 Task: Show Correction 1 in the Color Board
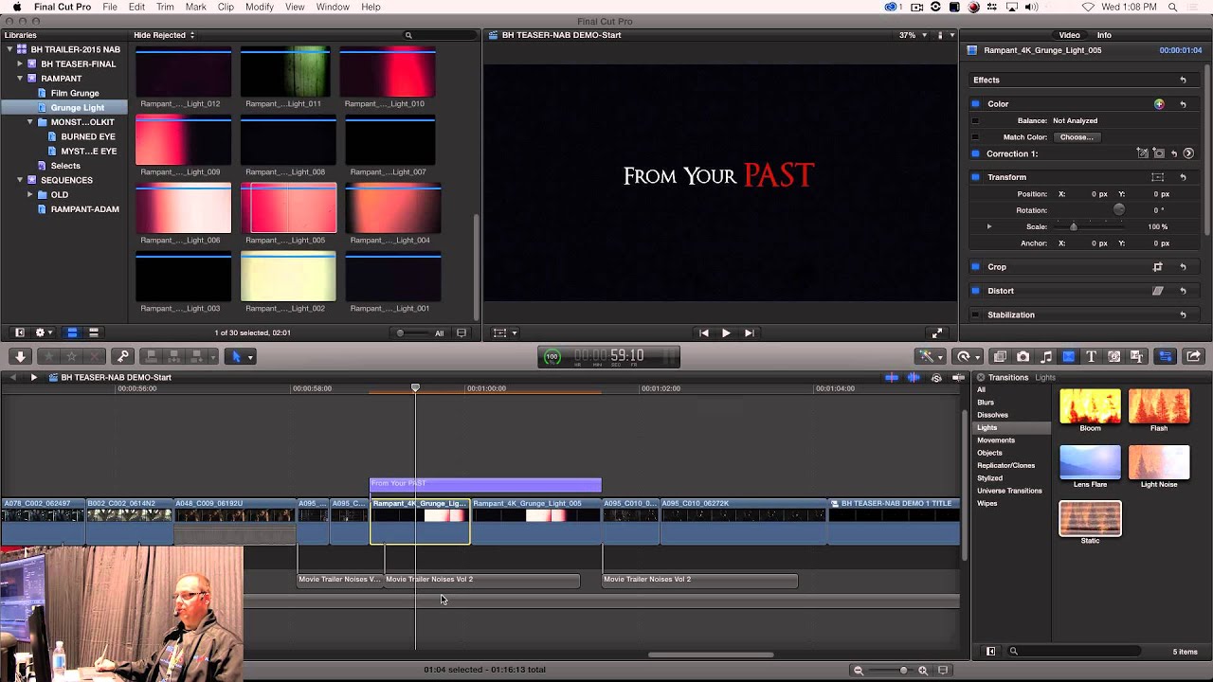click(1189, 153)
